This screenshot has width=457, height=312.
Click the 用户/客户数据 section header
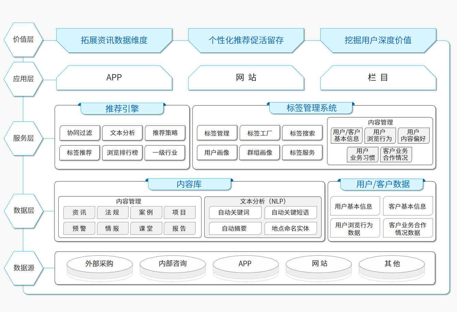(x=383, y=184)
